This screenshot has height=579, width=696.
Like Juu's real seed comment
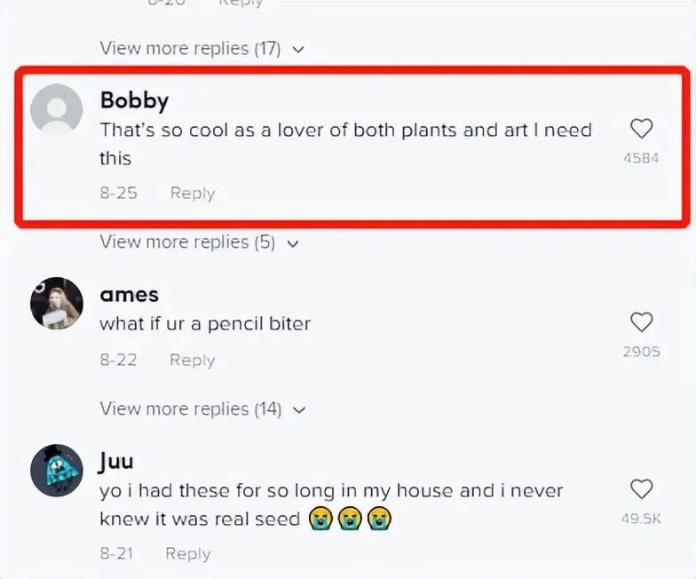tap(641, 489)
